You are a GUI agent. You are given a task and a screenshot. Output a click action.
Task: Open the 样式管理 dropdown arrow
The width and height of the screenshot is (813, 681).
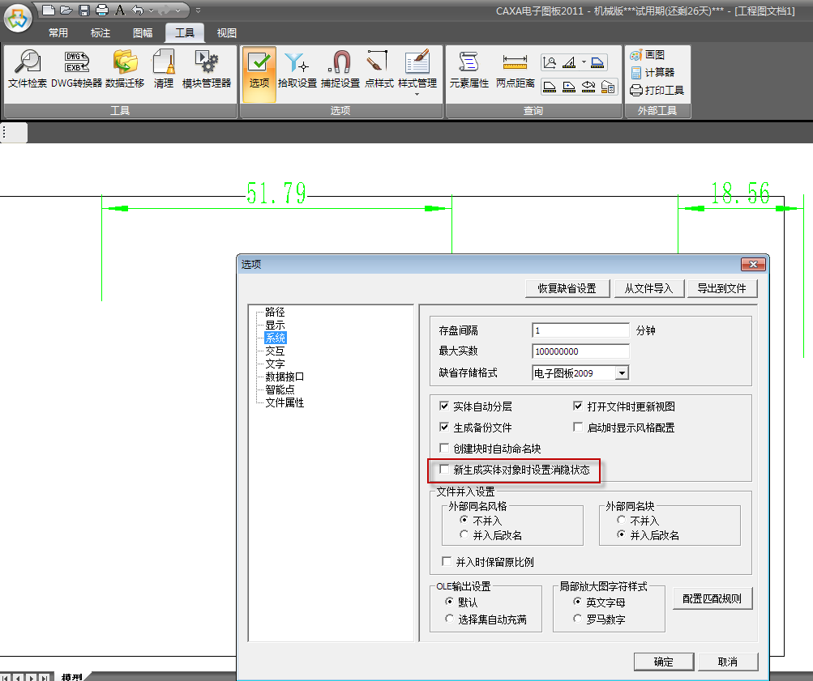tap(417, 94)
